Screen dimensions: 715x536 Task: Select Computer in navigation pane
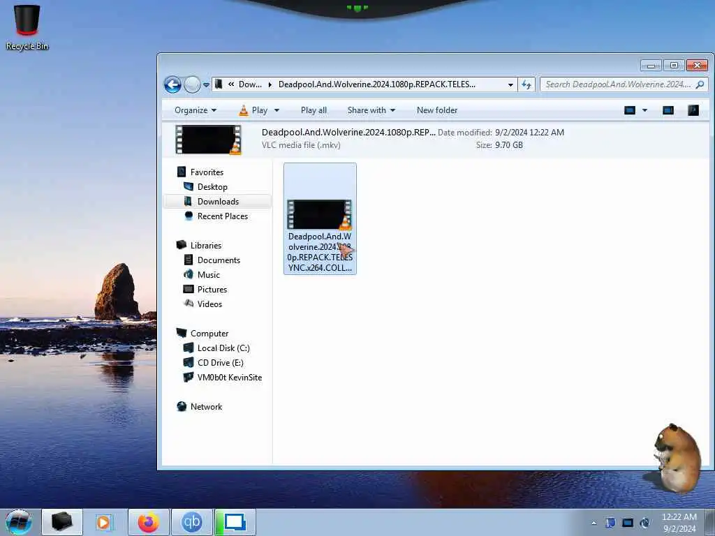coord(209,333)
